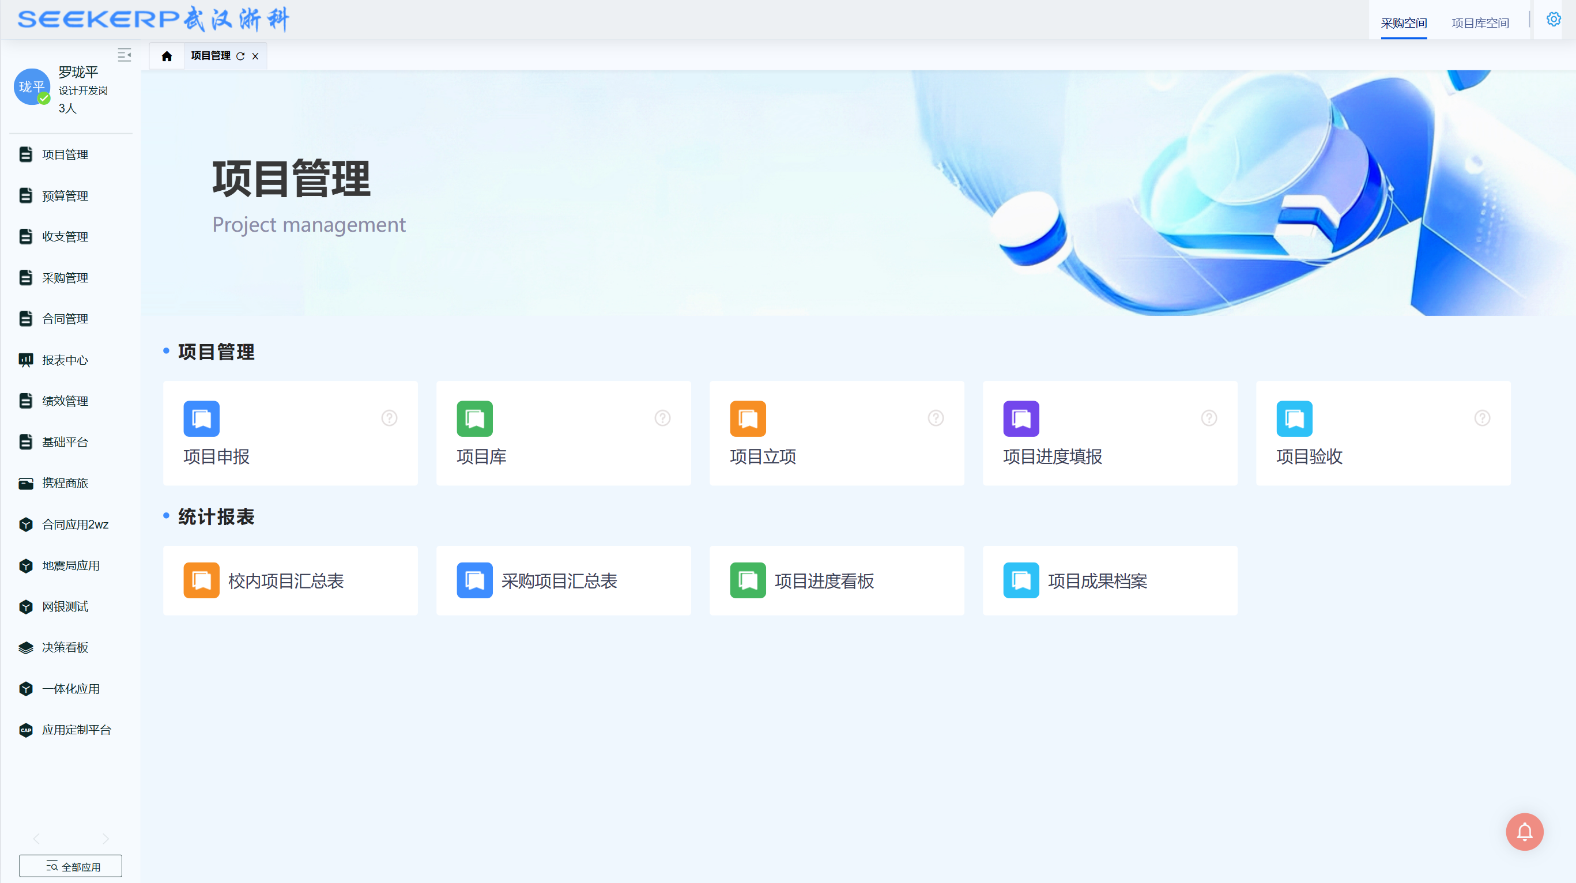The height and width of the screenshot is (883, 1576).
Task: Click the 全部应用 button
Action: pos(70,866)
